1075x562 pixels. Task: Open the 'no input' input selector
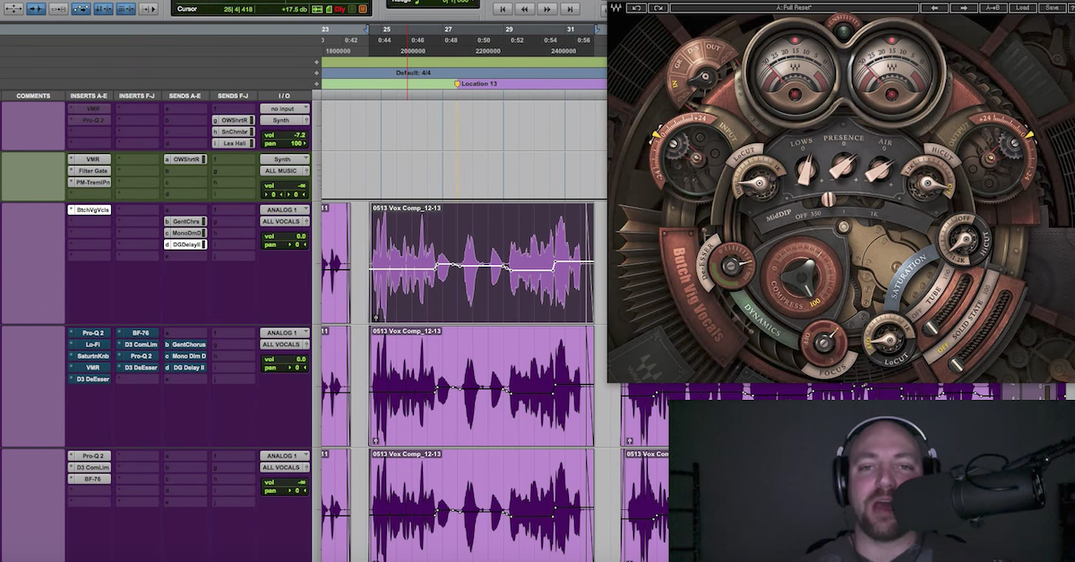coord(285,108)
